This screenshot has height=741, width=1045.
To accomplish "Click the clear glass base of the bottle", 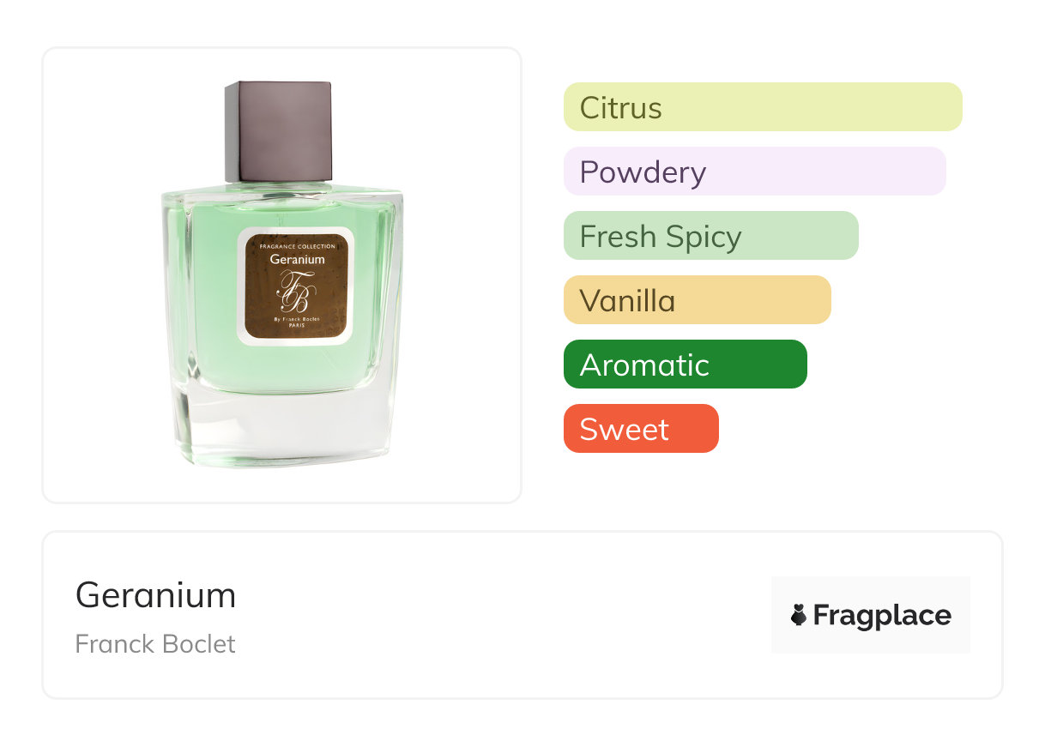I will pos(282,425).
